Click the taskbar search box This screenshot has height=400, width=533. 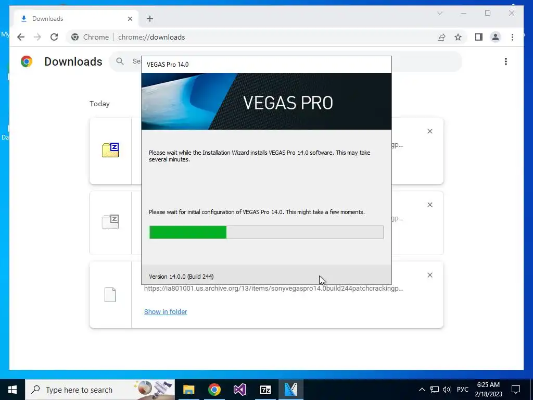[100, 390]
